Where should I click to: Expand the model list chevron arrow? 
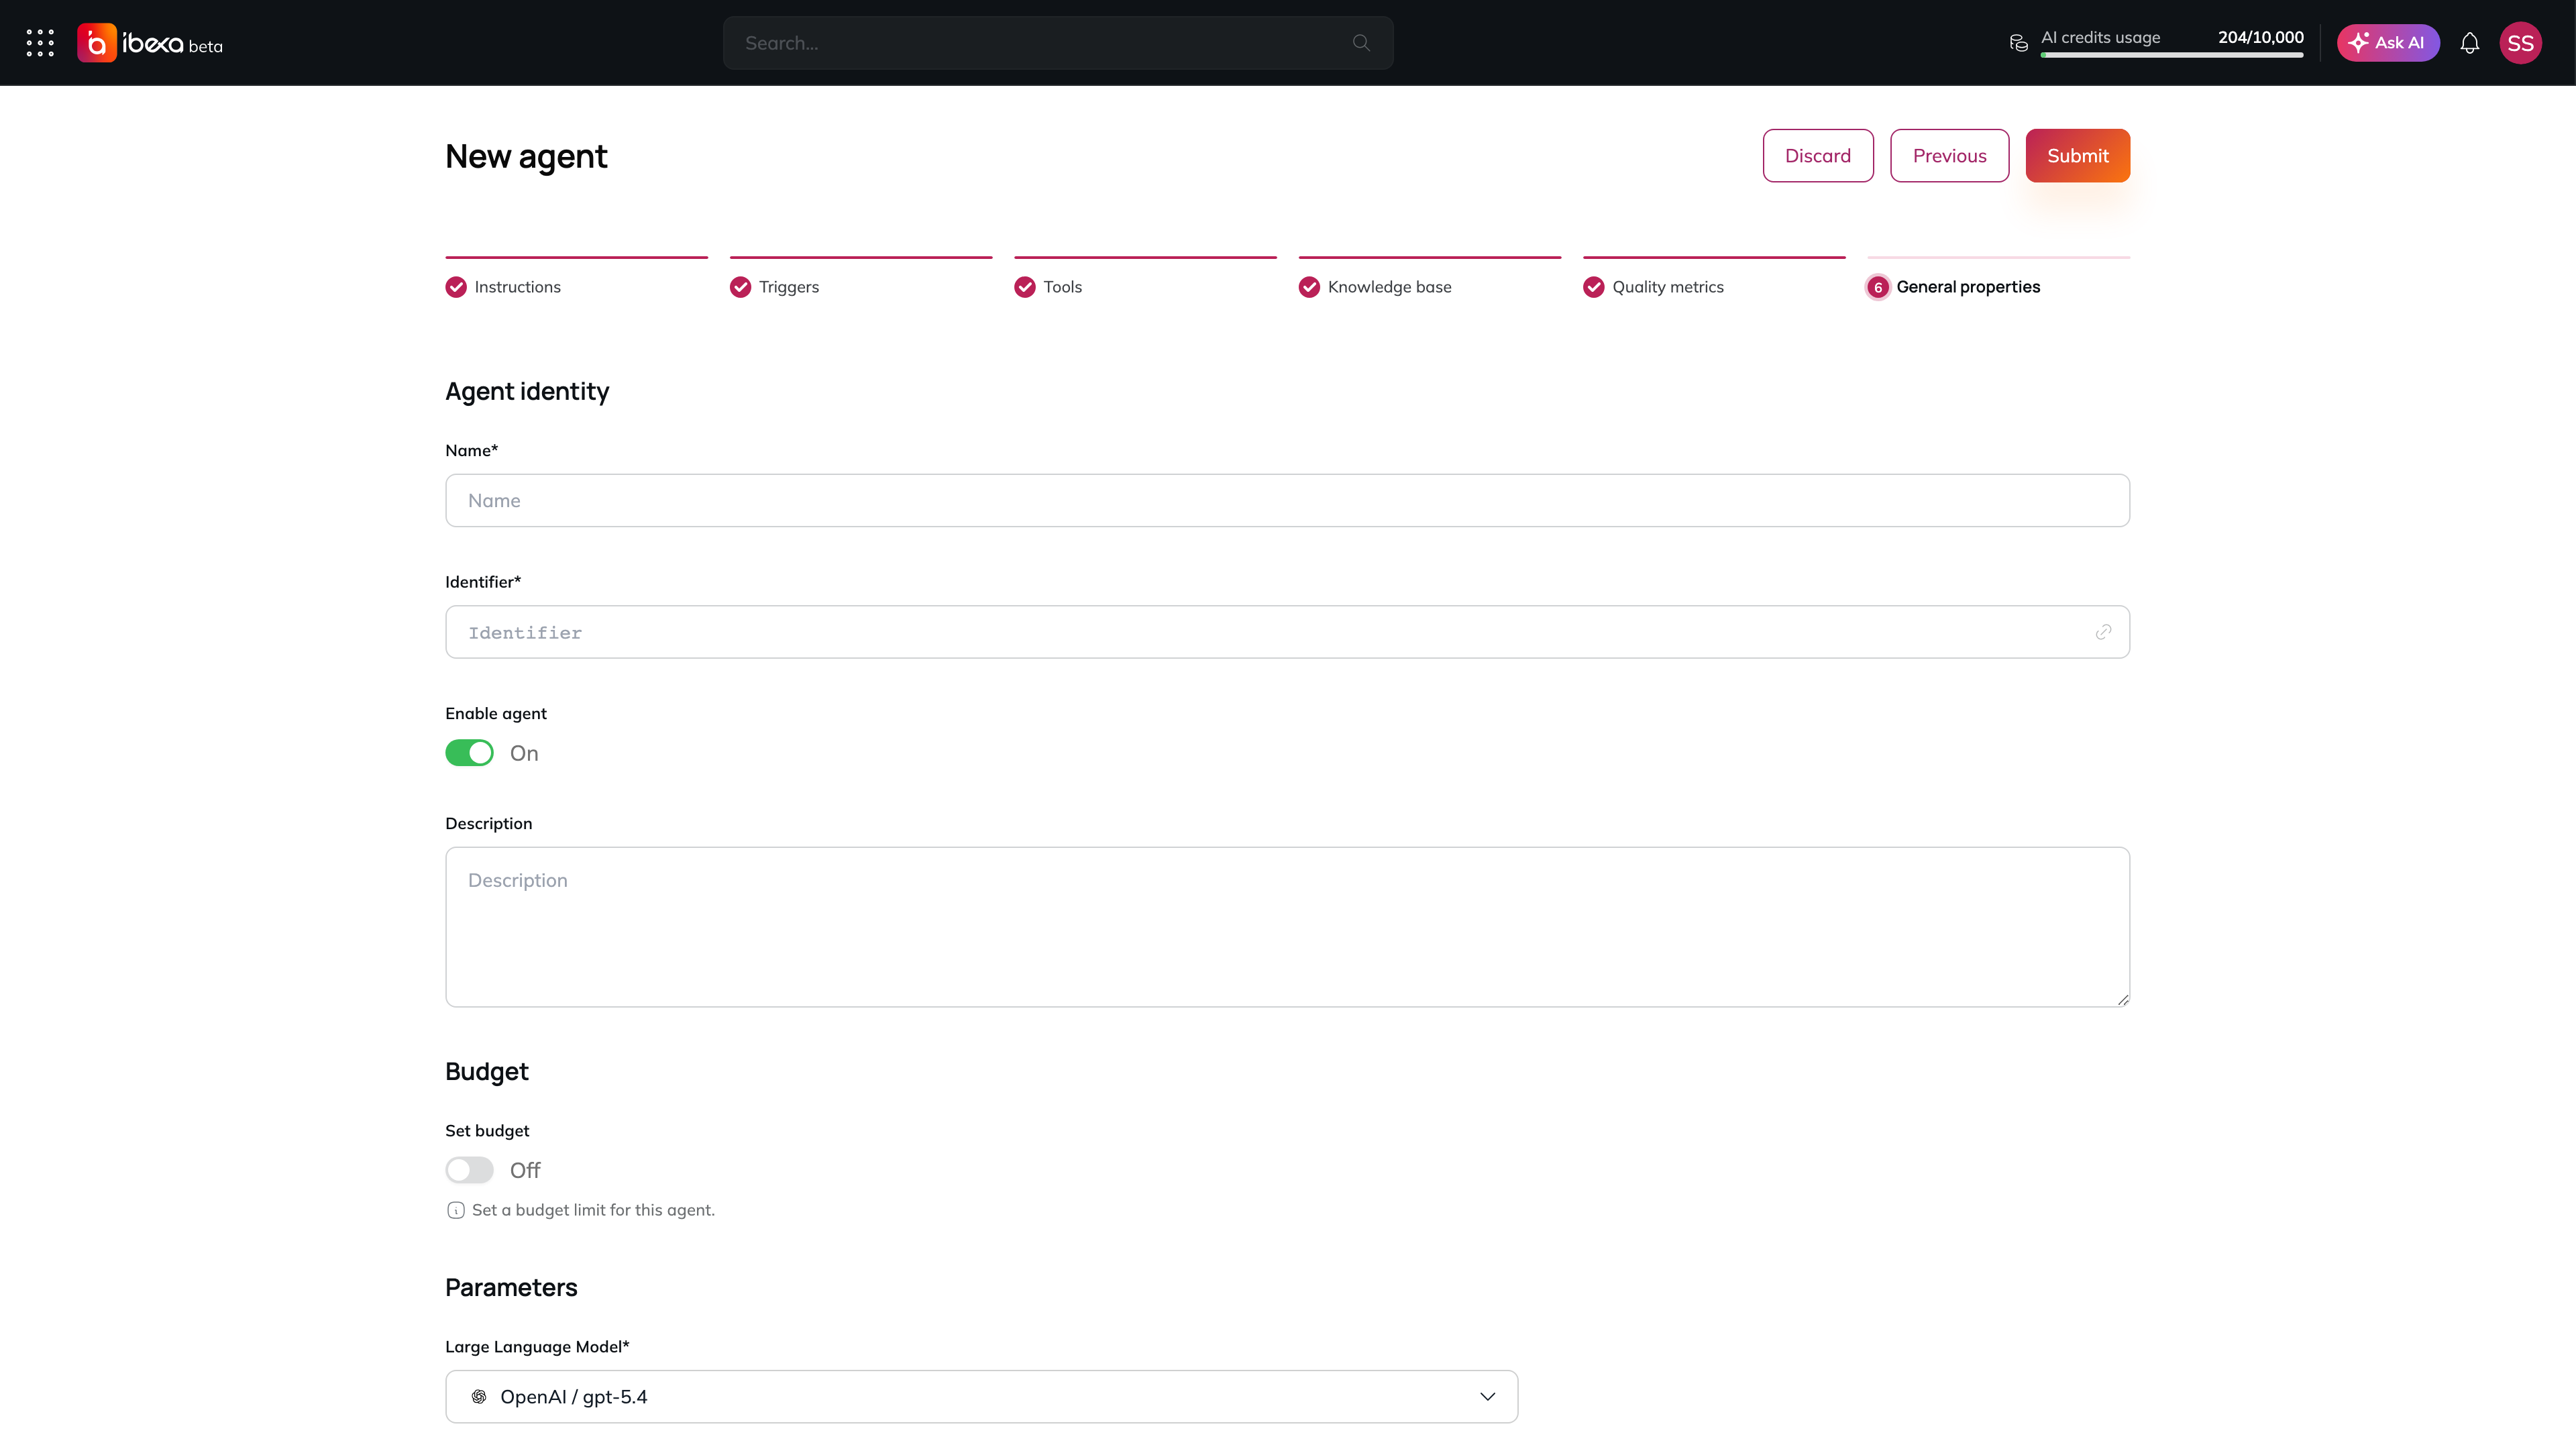pos(1487,1397)
